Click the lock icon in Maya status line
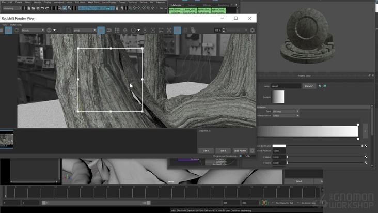The width and height of the screenshot is (378, 213). click(117, 8)
